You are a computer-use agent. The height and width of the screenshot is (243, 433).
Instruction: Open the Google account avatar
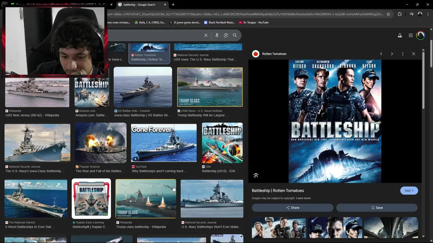420,35
